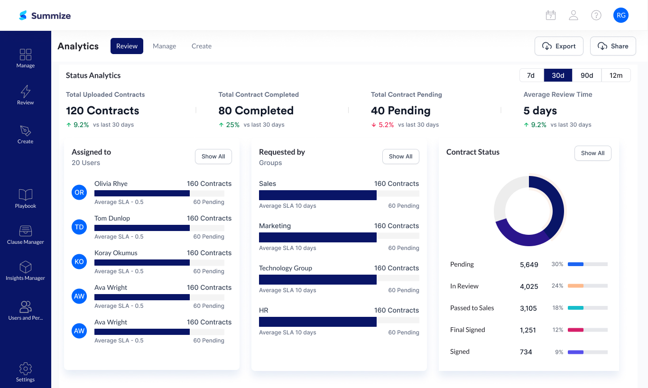
Task: Click the name "Olivia Rhye"
Action: coord(111,184)
